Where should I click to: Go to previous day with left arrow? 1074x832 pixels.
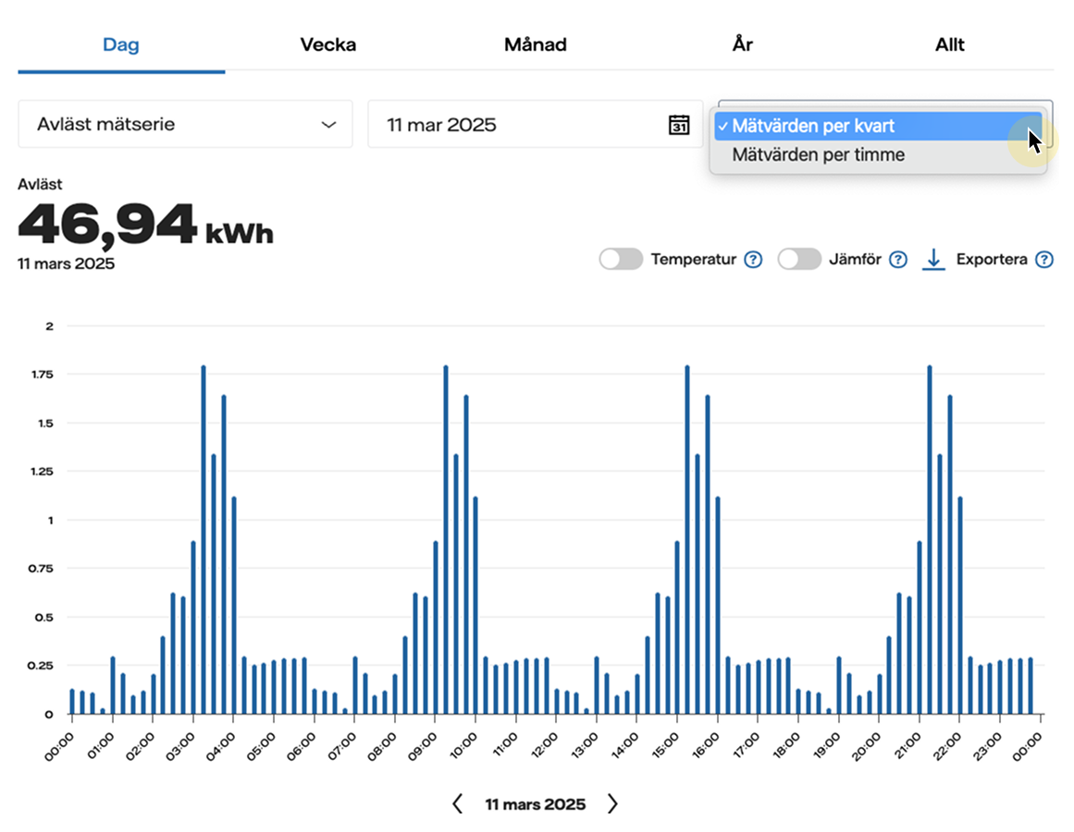coord(457,804)
